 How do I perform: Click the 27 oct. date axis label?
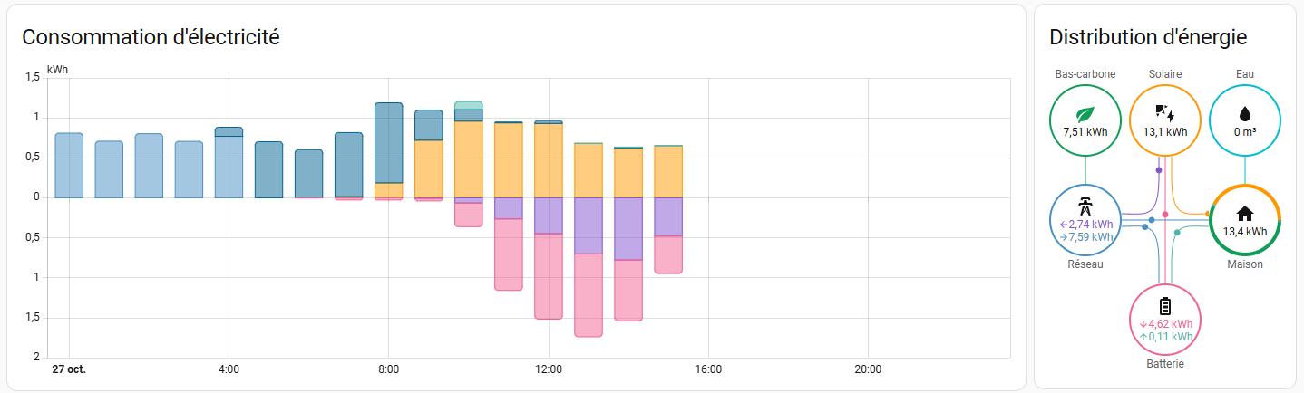[69, 369]
